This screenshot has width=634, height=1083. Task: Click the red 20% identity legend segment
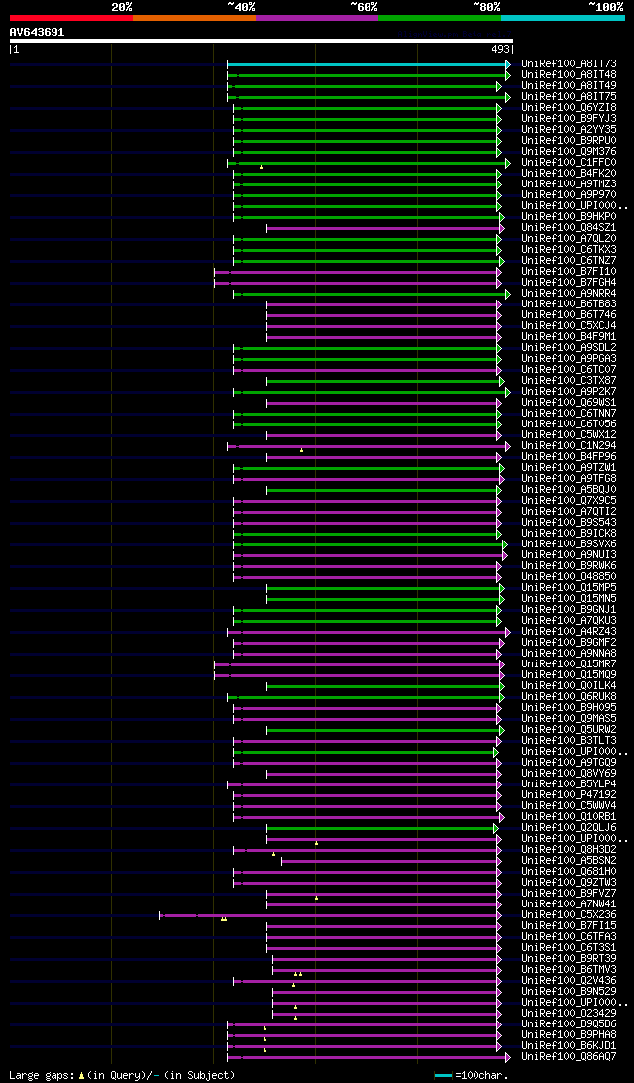(x=71, y=17)
